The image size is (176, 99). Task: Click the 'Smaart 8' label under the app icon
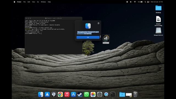pos(106,43)
